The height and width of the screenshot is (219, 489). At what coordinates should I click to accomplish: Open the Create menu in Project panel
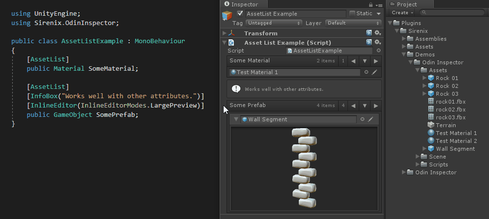coord(403,13)
